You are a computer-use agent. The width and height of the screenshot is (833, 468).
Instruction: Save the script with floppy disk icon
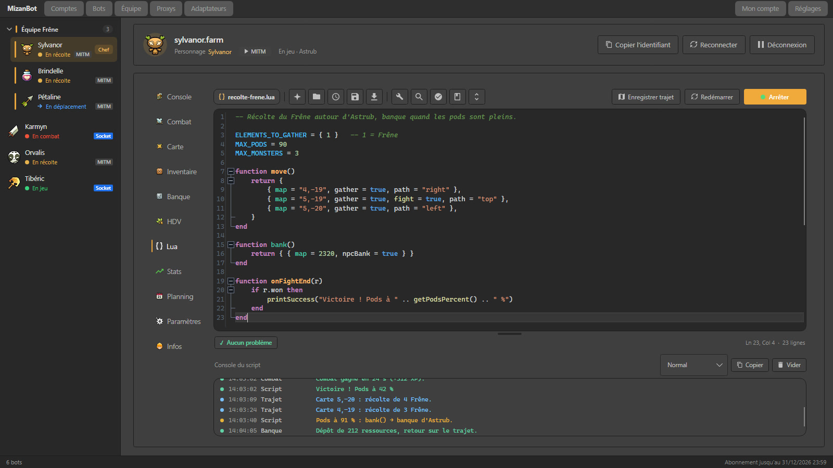pyautogui.click(x=355, y=97)
